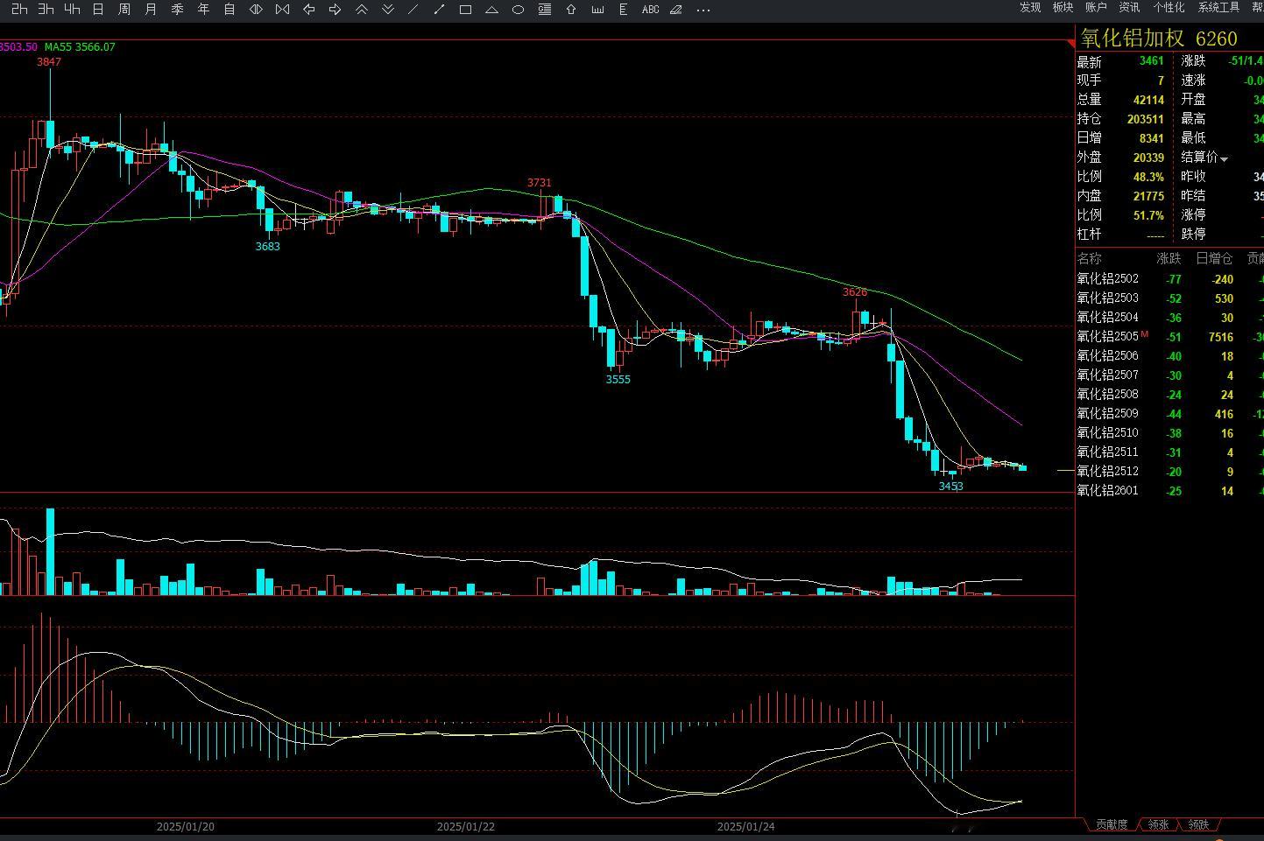Sort by the 涨跌 column header
Screen dimensions: 1264x841
coord(1169,259)
